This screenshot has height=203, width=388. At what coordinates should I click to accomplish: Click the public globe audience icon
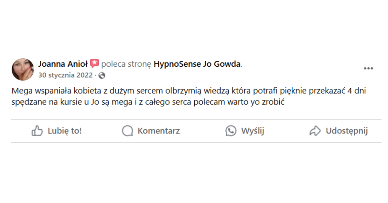pyautogui.click(x=102, y=76)
